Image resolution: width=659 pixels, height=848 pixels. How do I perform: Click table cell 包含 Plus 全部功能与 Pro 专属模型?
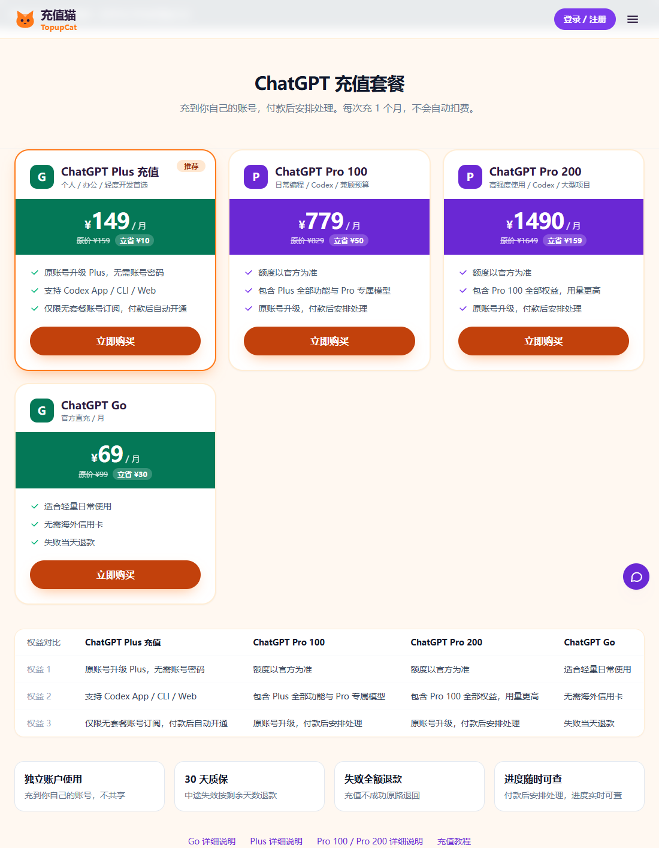(x=319, y=696)
